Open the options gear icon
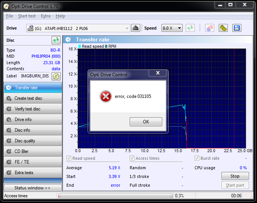257x203 pixels. tap(223, 28)
